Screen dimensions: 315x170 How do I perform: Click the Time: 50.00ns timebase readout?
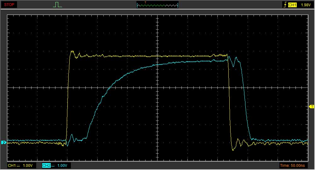[x=293, y=165]
